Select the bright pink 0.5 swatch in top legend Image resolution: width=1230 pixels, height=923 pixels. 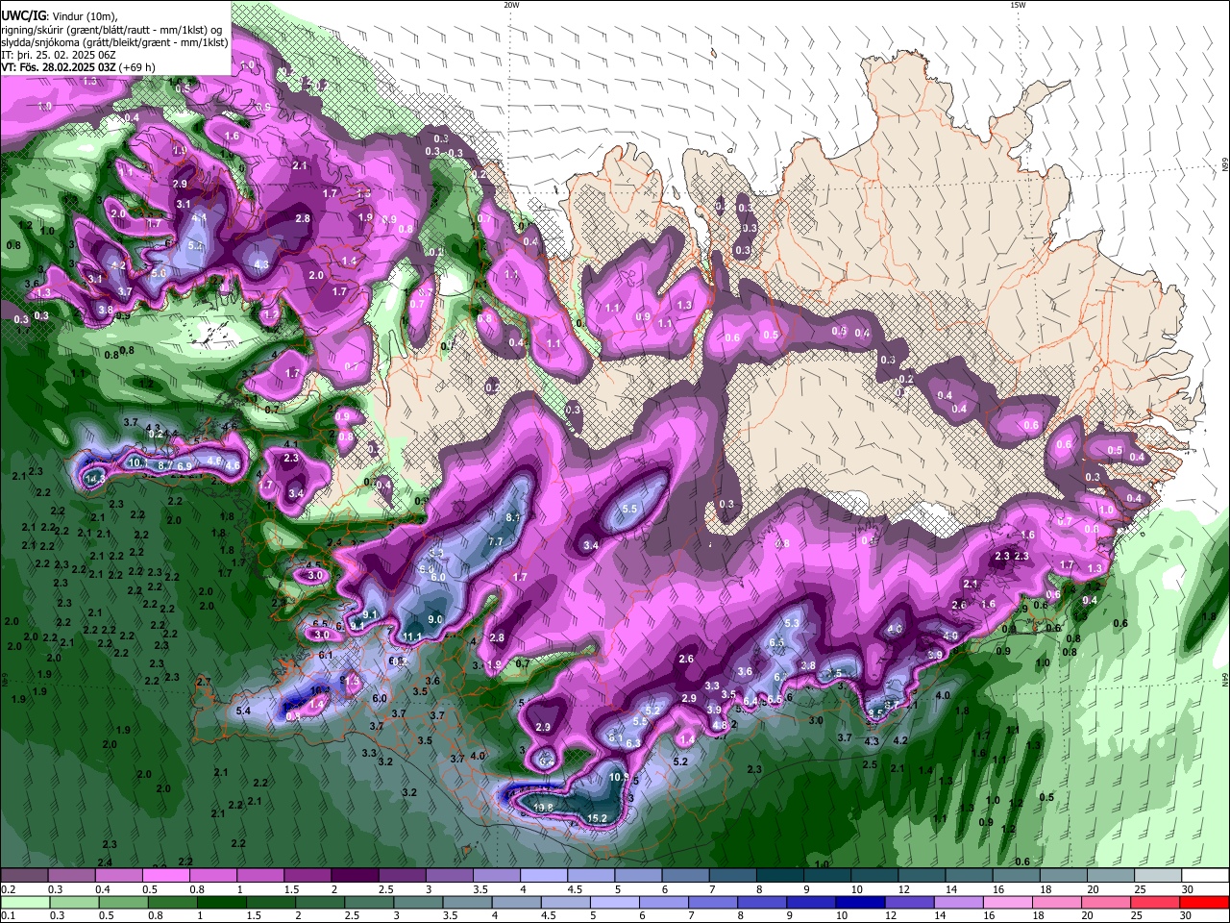[x=165, y=875]
